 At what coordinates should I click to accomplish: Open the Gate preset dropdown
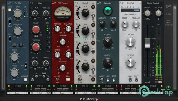(x=38, y=93)
